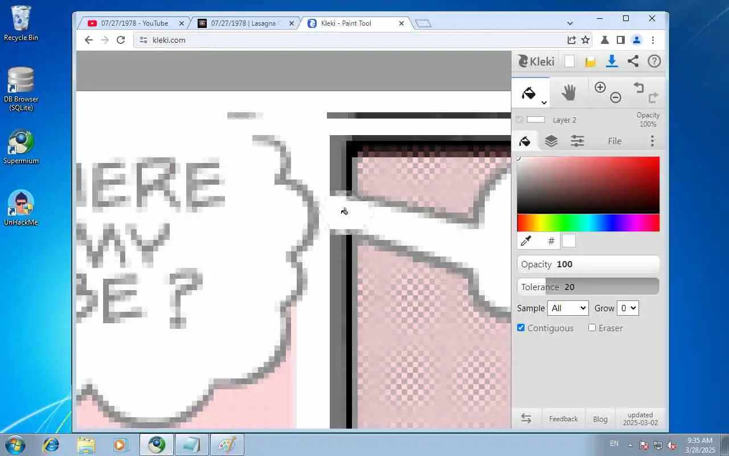
Task: Go back in the browser
Action: (88, 40)
